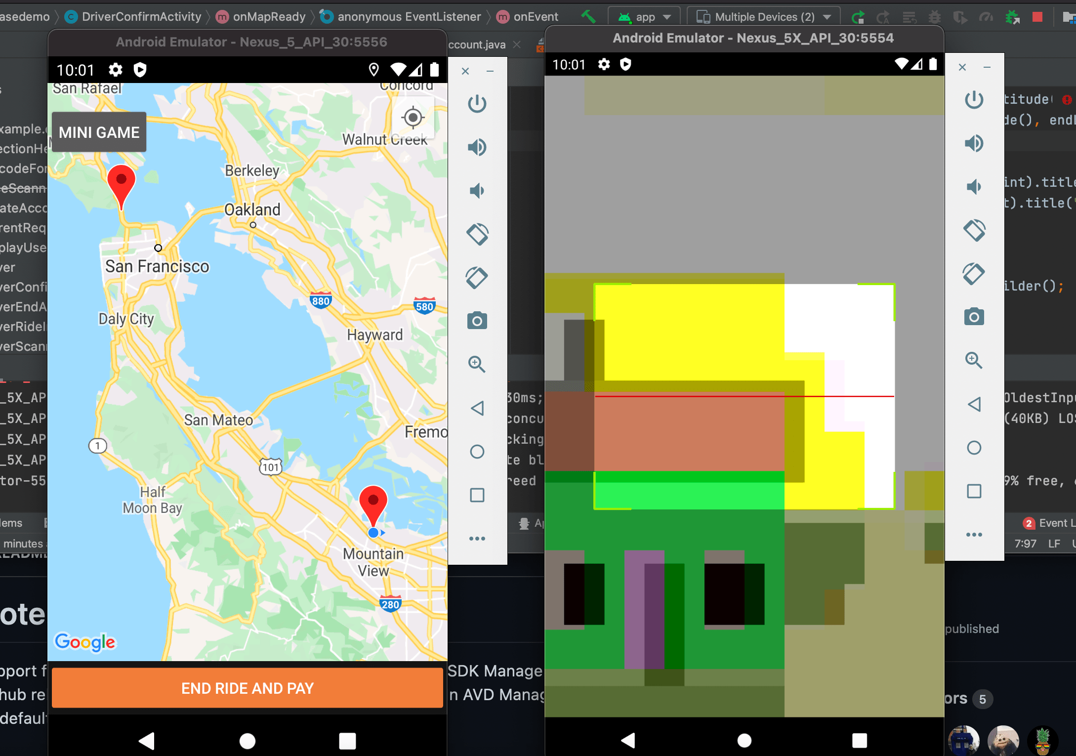Click the MINI GAME button on the map
The height and width of the screenshot is (756, 1076).
pos(98,132)
